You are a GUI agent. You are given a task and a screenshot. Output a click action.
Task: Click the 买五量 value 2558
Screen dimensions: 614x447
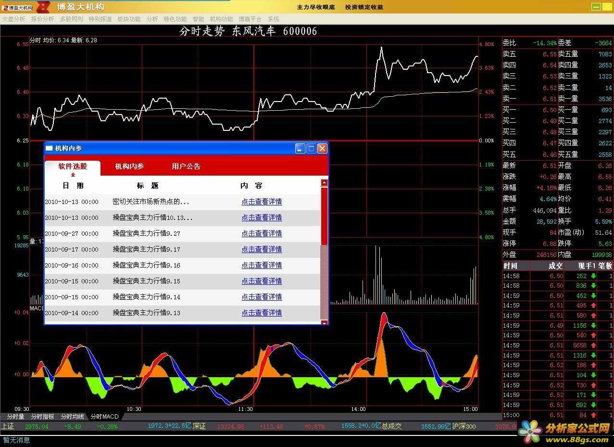605,155
